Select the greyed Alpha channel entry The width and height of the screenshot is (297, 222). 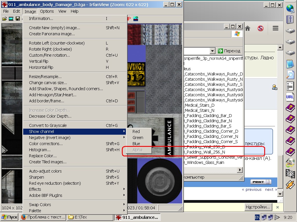[139, 150]
